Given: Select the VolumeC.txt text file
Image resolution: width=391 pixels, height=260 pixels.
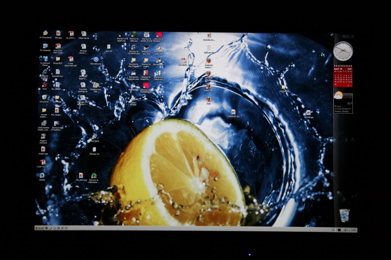Looking at the screenshot, I should (x=94, y=150).
